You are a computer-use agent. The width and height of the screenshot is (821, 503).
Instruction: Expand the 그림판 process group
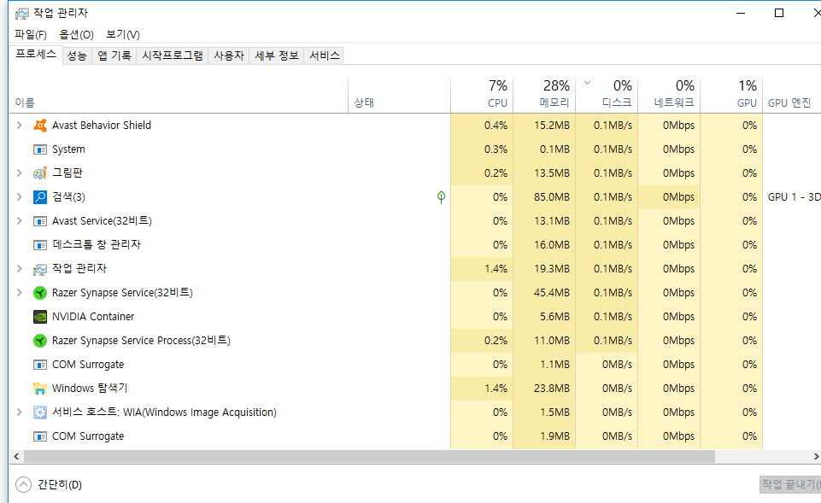click(20, 173)
